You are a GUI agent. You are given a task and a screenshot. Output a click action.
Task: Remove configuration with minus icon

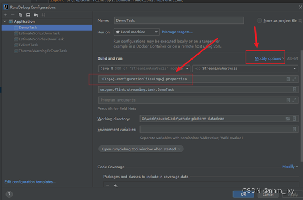tap(13, 15)
